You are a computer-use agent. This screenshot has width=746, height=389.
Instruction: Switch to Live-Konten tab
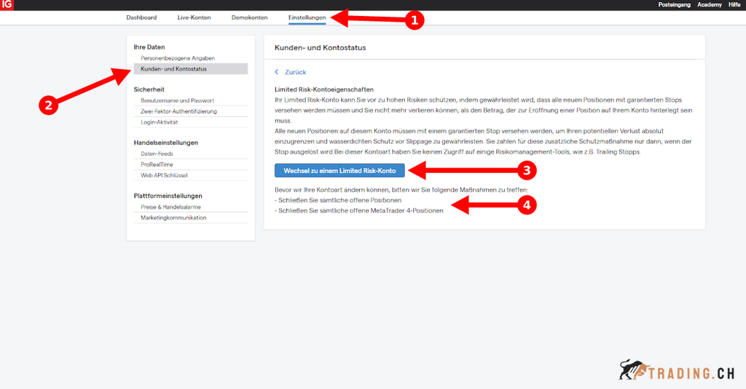click(x=194, y=17)
